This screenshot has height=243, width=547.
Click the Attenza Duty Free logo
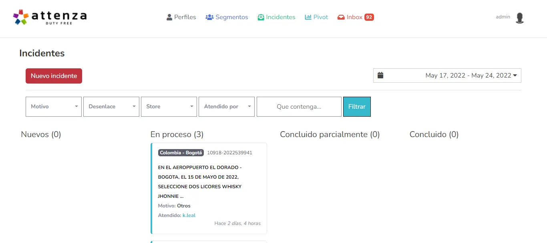[x=50, y=17]
